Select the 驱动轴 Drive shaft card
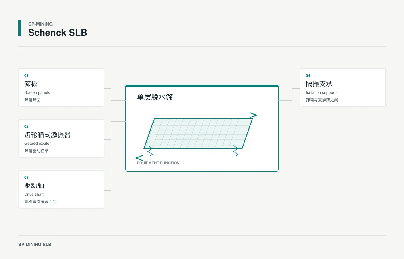The width and height of the screenshot is (404, 259). [61, 189]
